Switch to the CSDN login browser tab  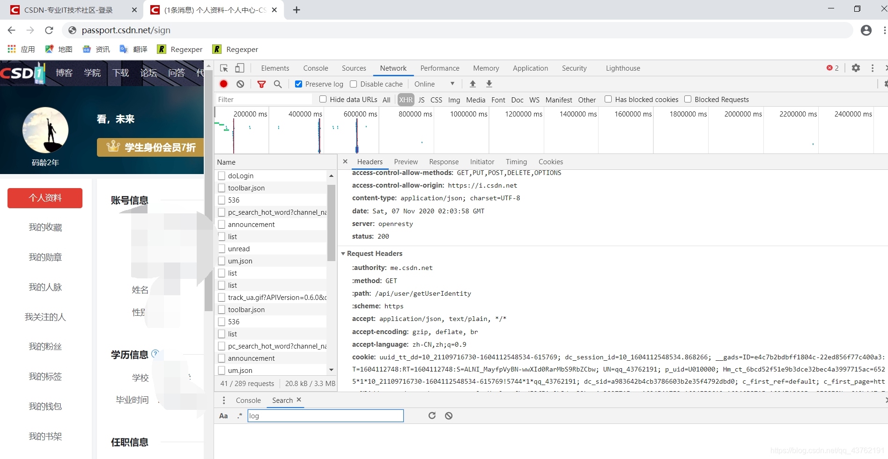(72, 10)
